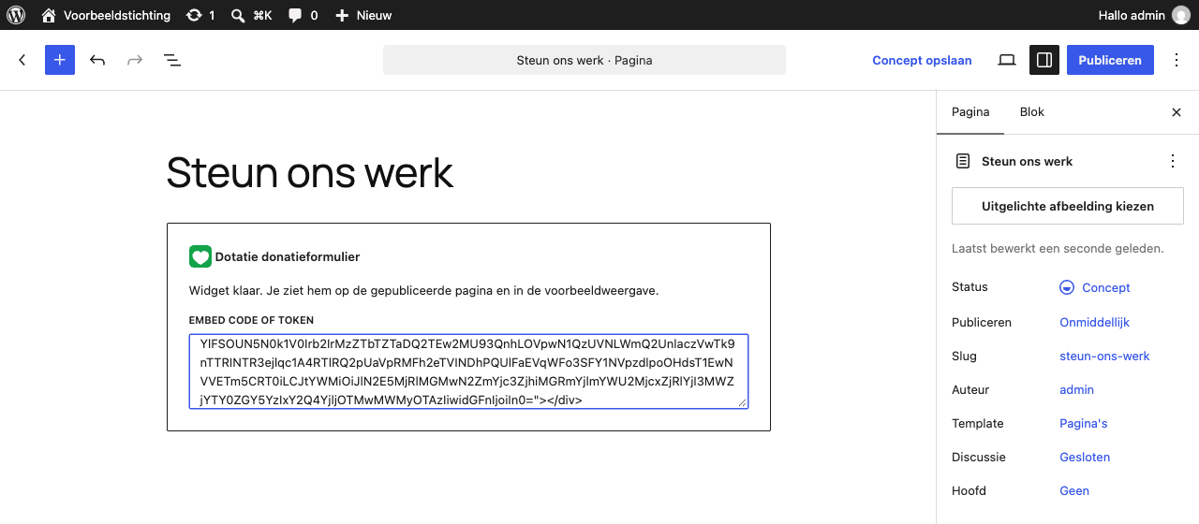Set parent page via Geen
Screen dimensions: 1199x524
click(x=1074, y=490)
